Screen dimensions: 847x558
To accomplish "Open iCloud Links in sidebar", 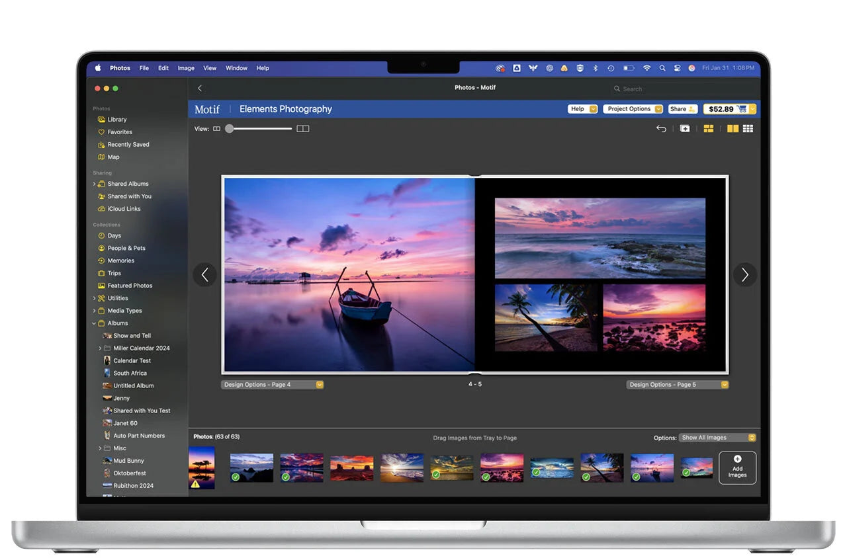I will [x=119, y=209].
